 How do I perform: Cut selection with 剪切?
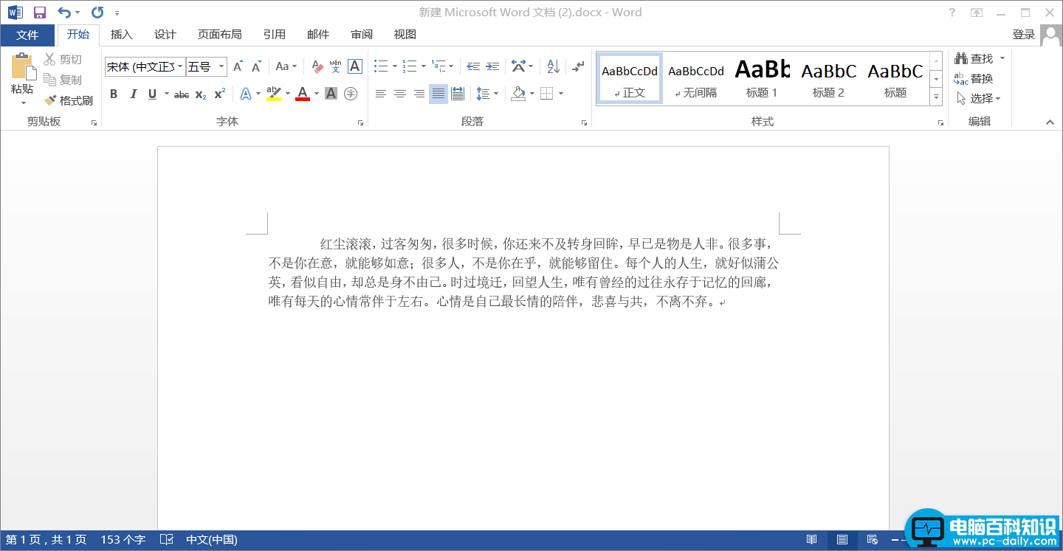coord(63,59)
